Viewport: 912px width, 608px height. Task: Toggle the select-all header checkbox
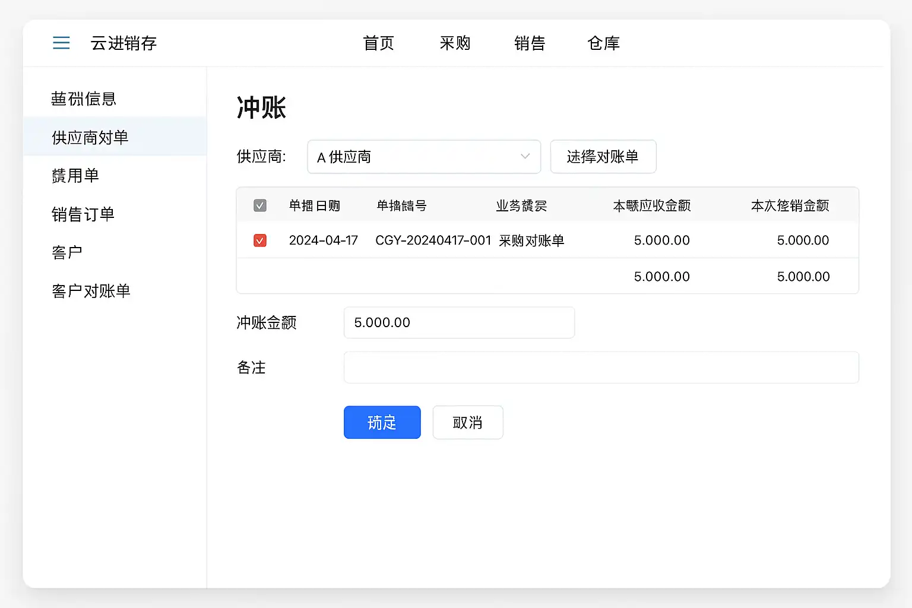pyautogui.click(x=260, y=205)
